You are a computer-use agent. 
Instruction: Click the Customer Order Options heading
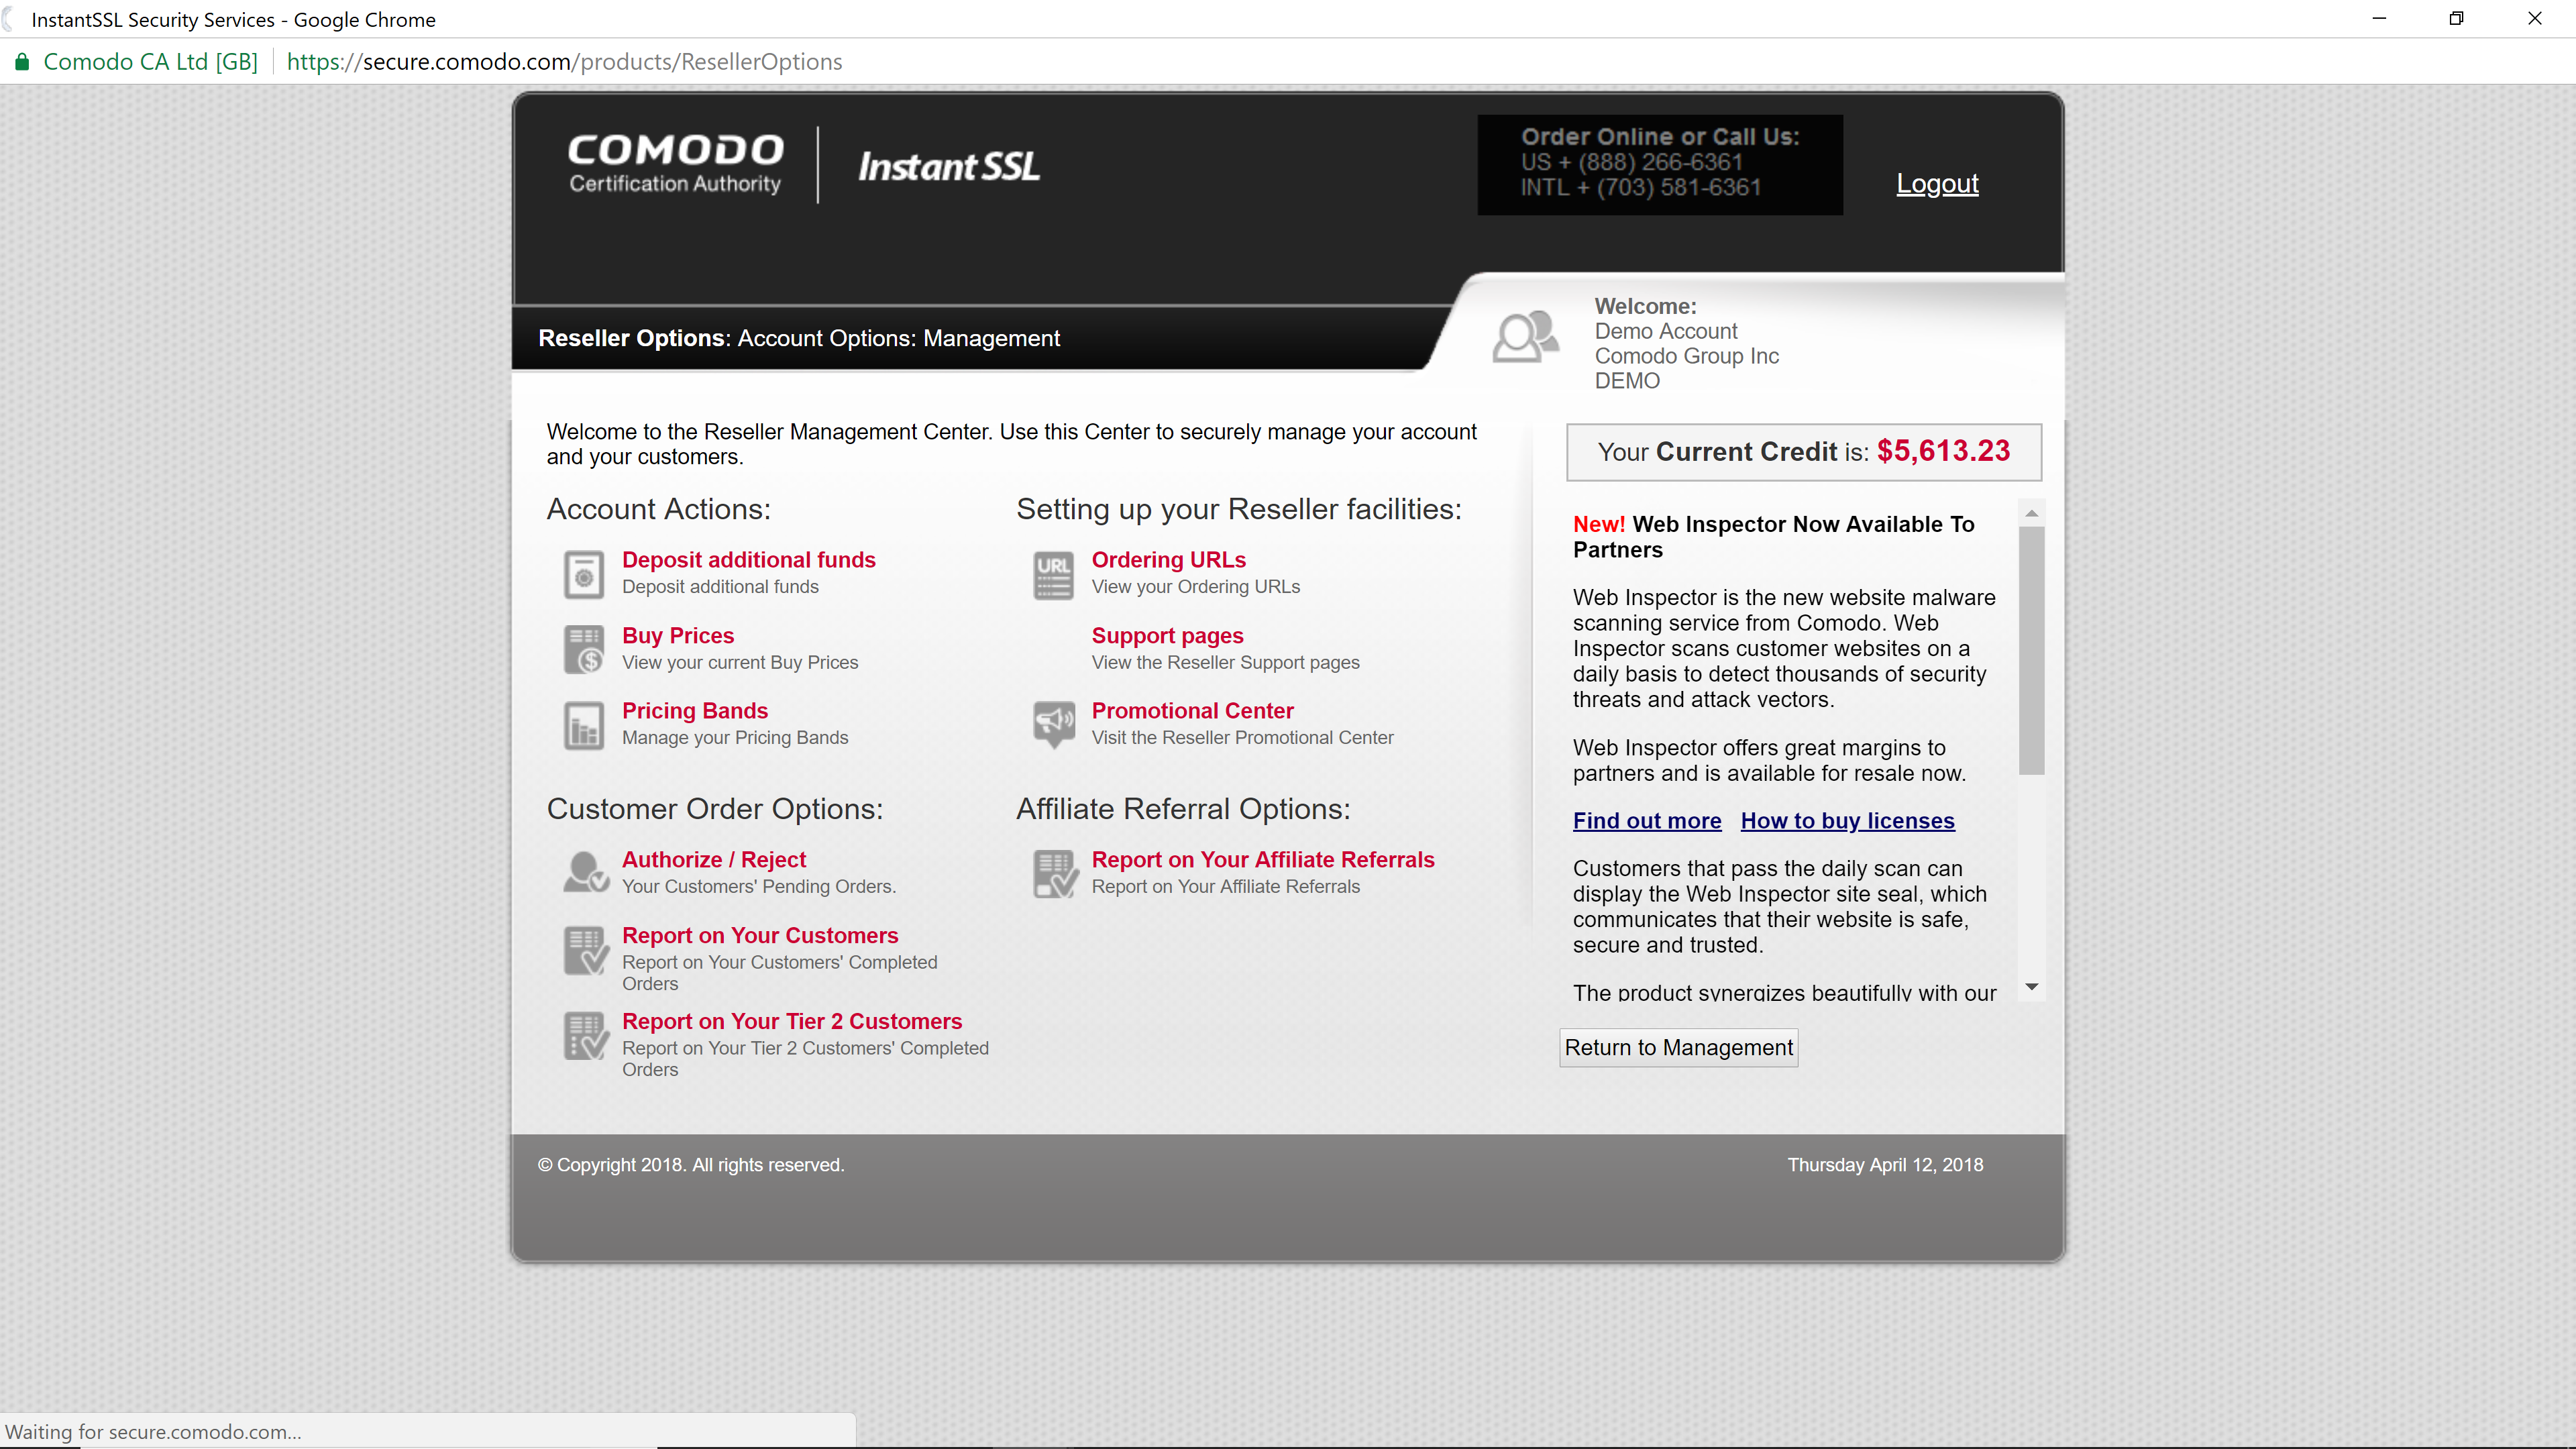click(715, 809)
